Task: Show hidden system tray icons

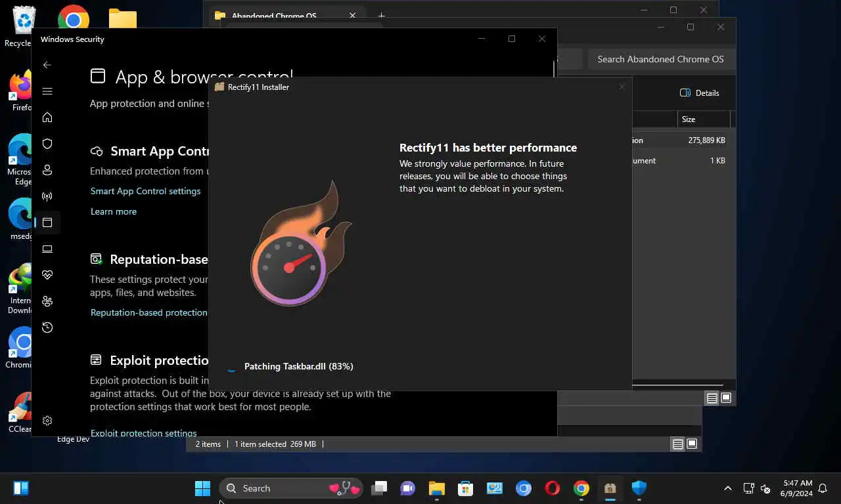Action: click(x=727, y=488)
